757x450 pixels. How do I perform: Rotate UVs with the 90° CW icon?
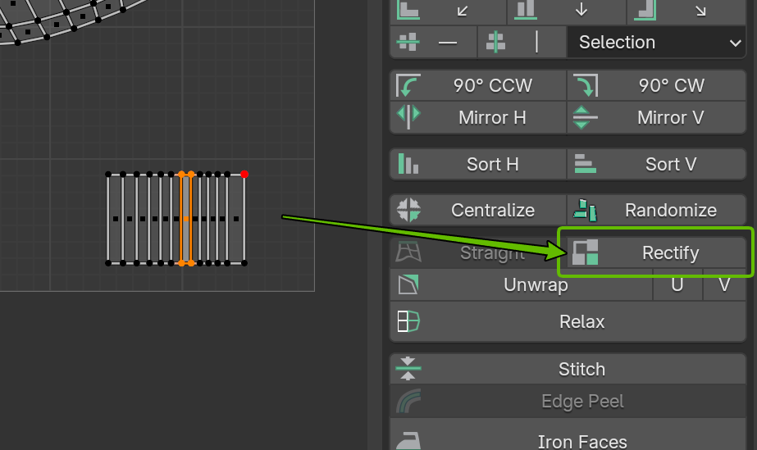pyautogui.click(x=584, y=85)
